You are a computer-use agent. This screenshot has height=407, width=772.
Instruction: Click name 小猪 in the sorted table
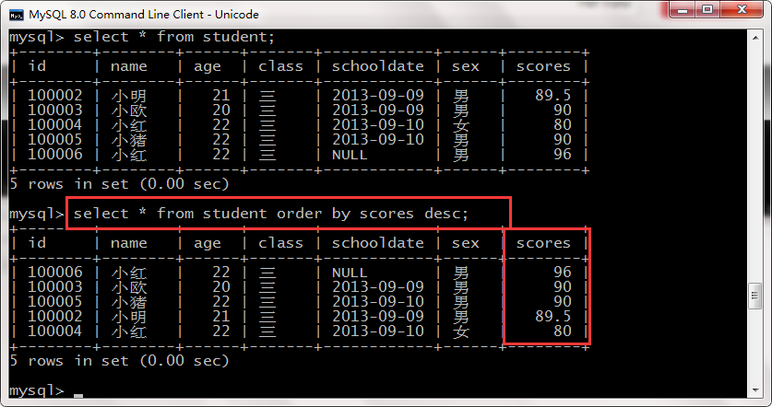click(128, 302)
